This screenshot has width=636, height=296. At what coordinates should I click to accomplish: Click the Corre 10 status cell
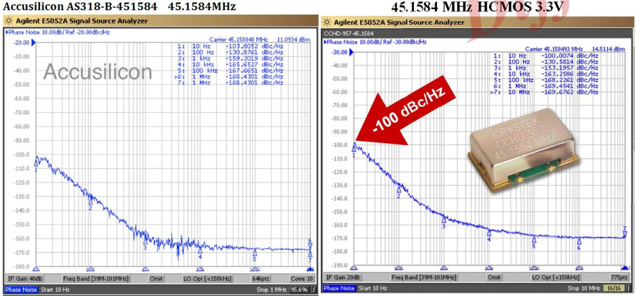[301, 279]
